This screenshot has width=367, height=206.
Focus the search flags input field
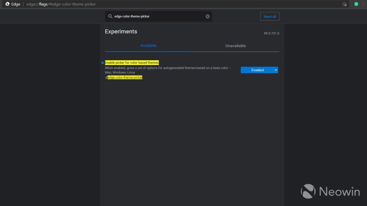158,16
